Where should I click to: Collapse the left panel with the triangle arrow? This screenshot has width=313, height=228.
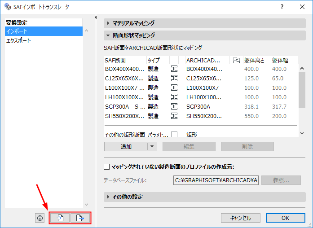(x=96, y=18)
